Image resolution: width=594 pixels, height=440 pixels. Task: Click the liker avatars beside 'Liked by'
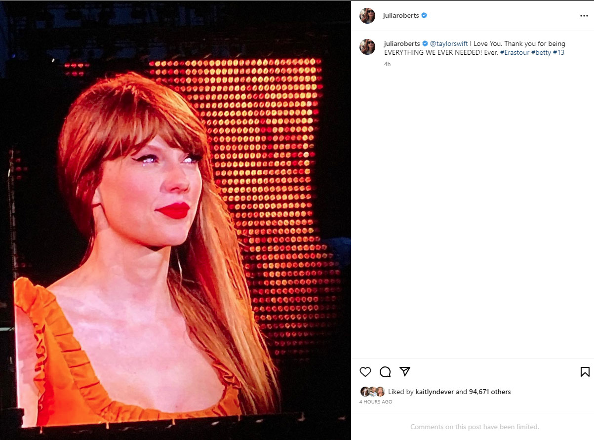coord(372,392)
